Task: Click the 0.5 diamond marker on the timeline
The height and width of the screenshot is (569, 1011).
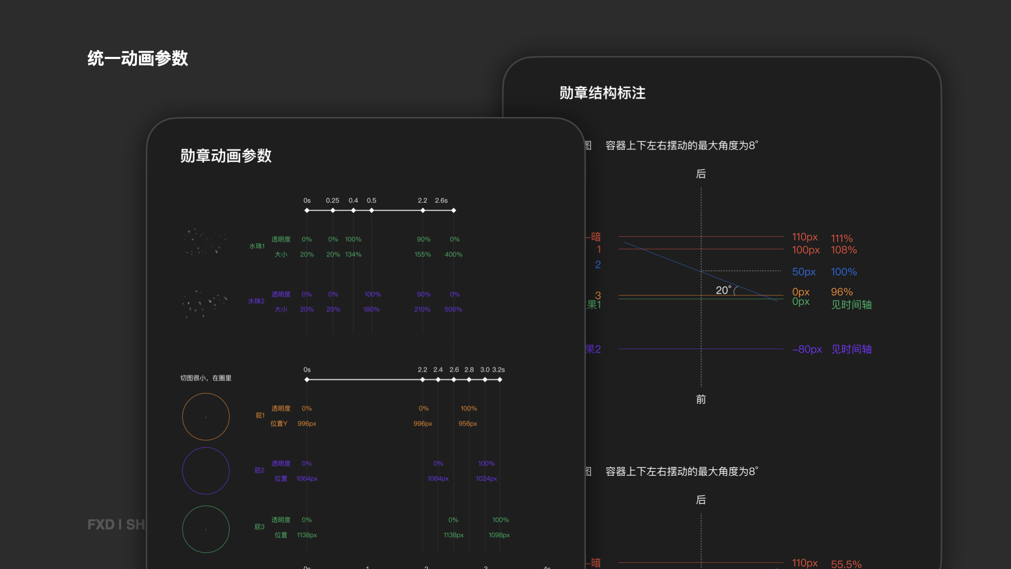Action: 372,210
